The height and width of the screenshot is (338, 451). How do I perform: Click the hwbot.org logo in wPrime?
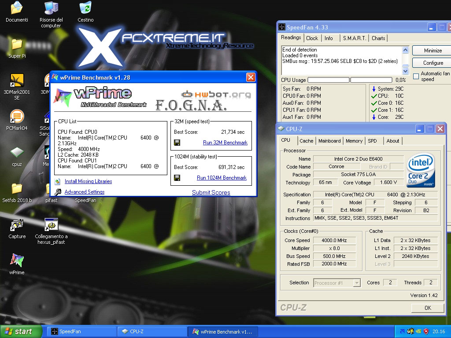[216, 94]
